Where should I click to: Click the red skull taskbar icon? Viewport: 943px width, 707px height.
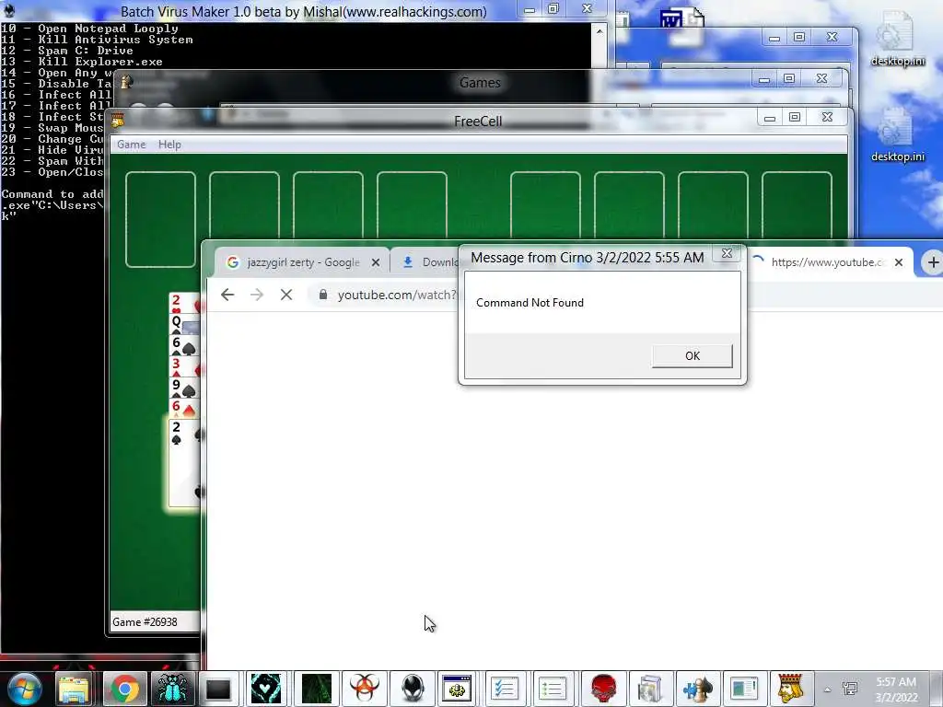[x=603, y=689]
